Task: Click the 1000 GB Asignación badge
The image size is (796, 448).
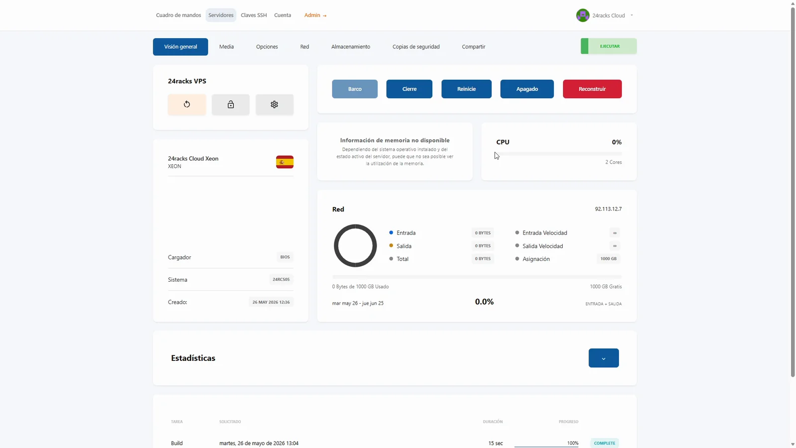Action: click(608, 259)
